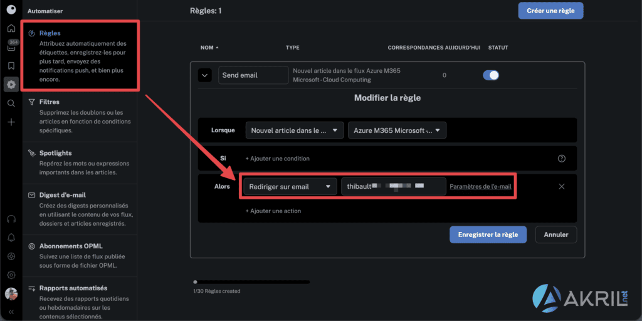This screenshot has width=642, height=321.
Task: Click the Filtres funnel icon
Action: [x=31, y=102]
